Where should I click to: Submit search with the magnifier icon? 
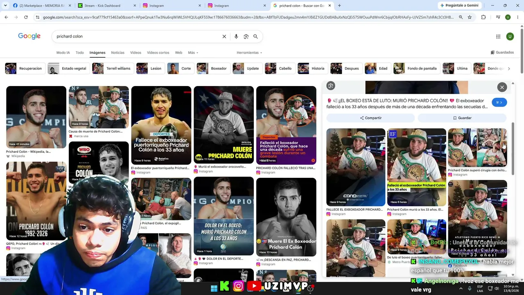click(x=255, y=36)
